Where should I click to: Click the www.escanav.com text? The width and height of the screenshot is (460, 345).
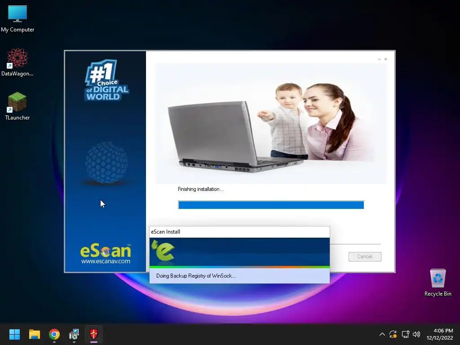click(x=106, y=261)
